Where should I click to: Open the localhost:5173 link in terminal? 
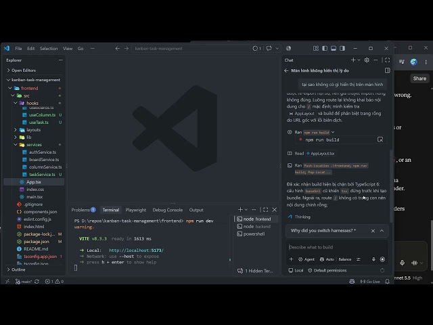pos(136,251)
